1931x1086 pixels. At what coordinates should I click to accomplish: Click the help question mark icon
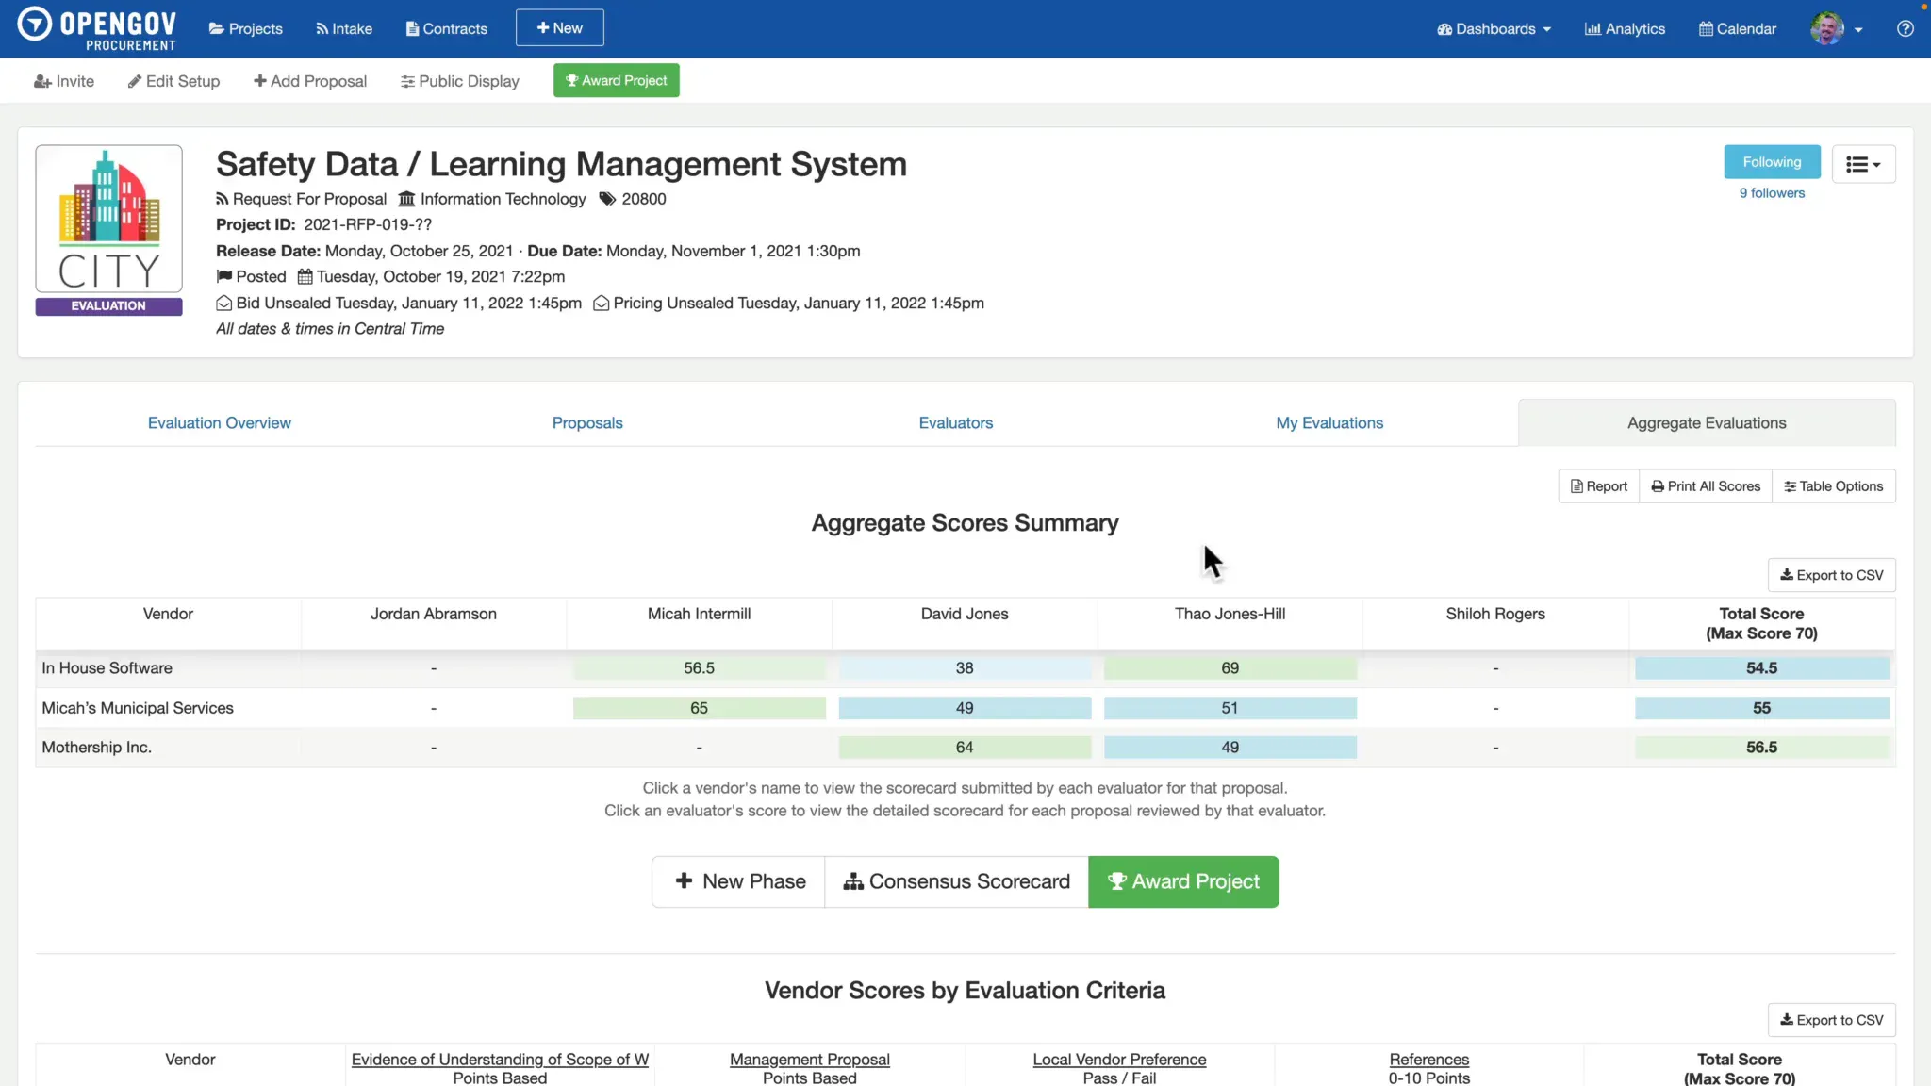tap(1904, 28)
